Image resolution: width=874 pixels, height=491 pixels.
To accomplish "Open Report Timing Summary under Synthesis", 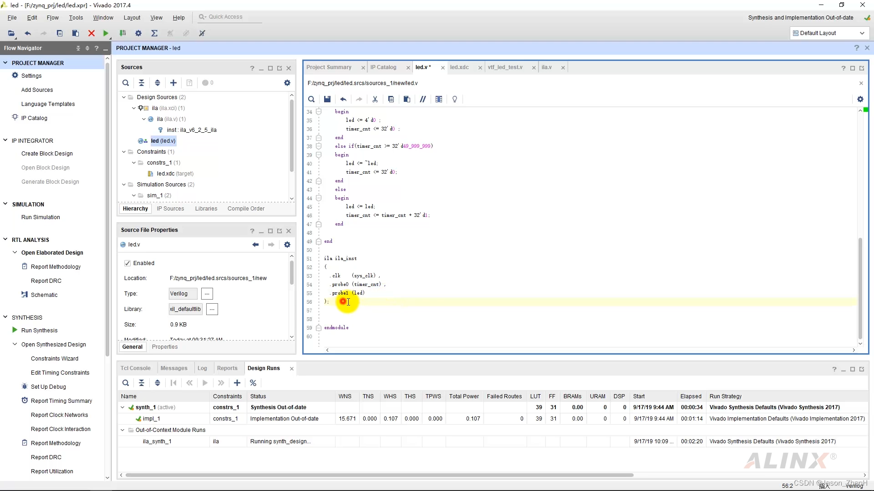I will [61, 401].
